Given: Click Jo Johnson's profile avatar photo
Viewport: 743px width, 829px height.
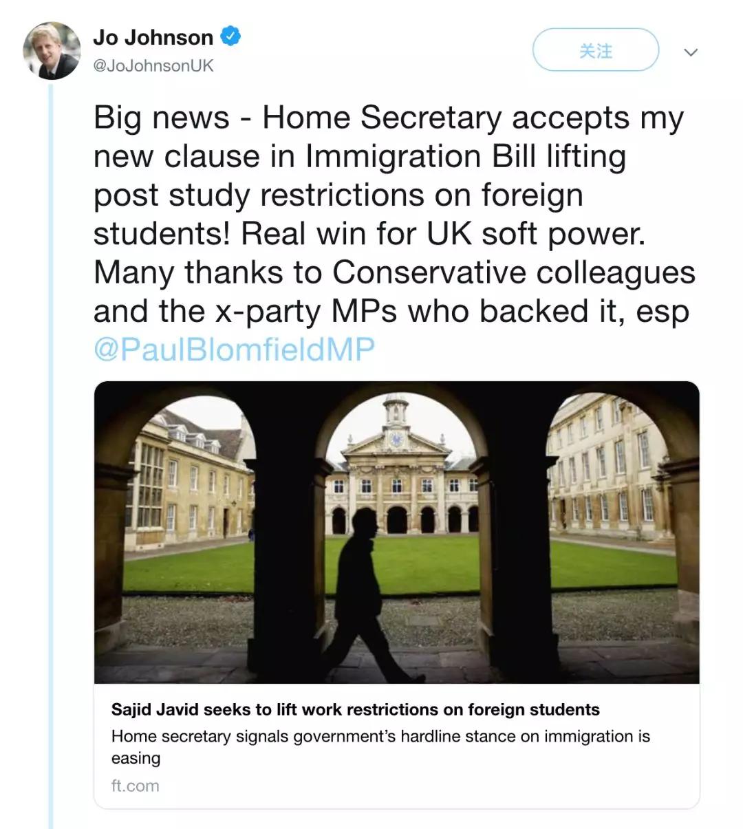Looking at the screenshot, I should (52, 51).
